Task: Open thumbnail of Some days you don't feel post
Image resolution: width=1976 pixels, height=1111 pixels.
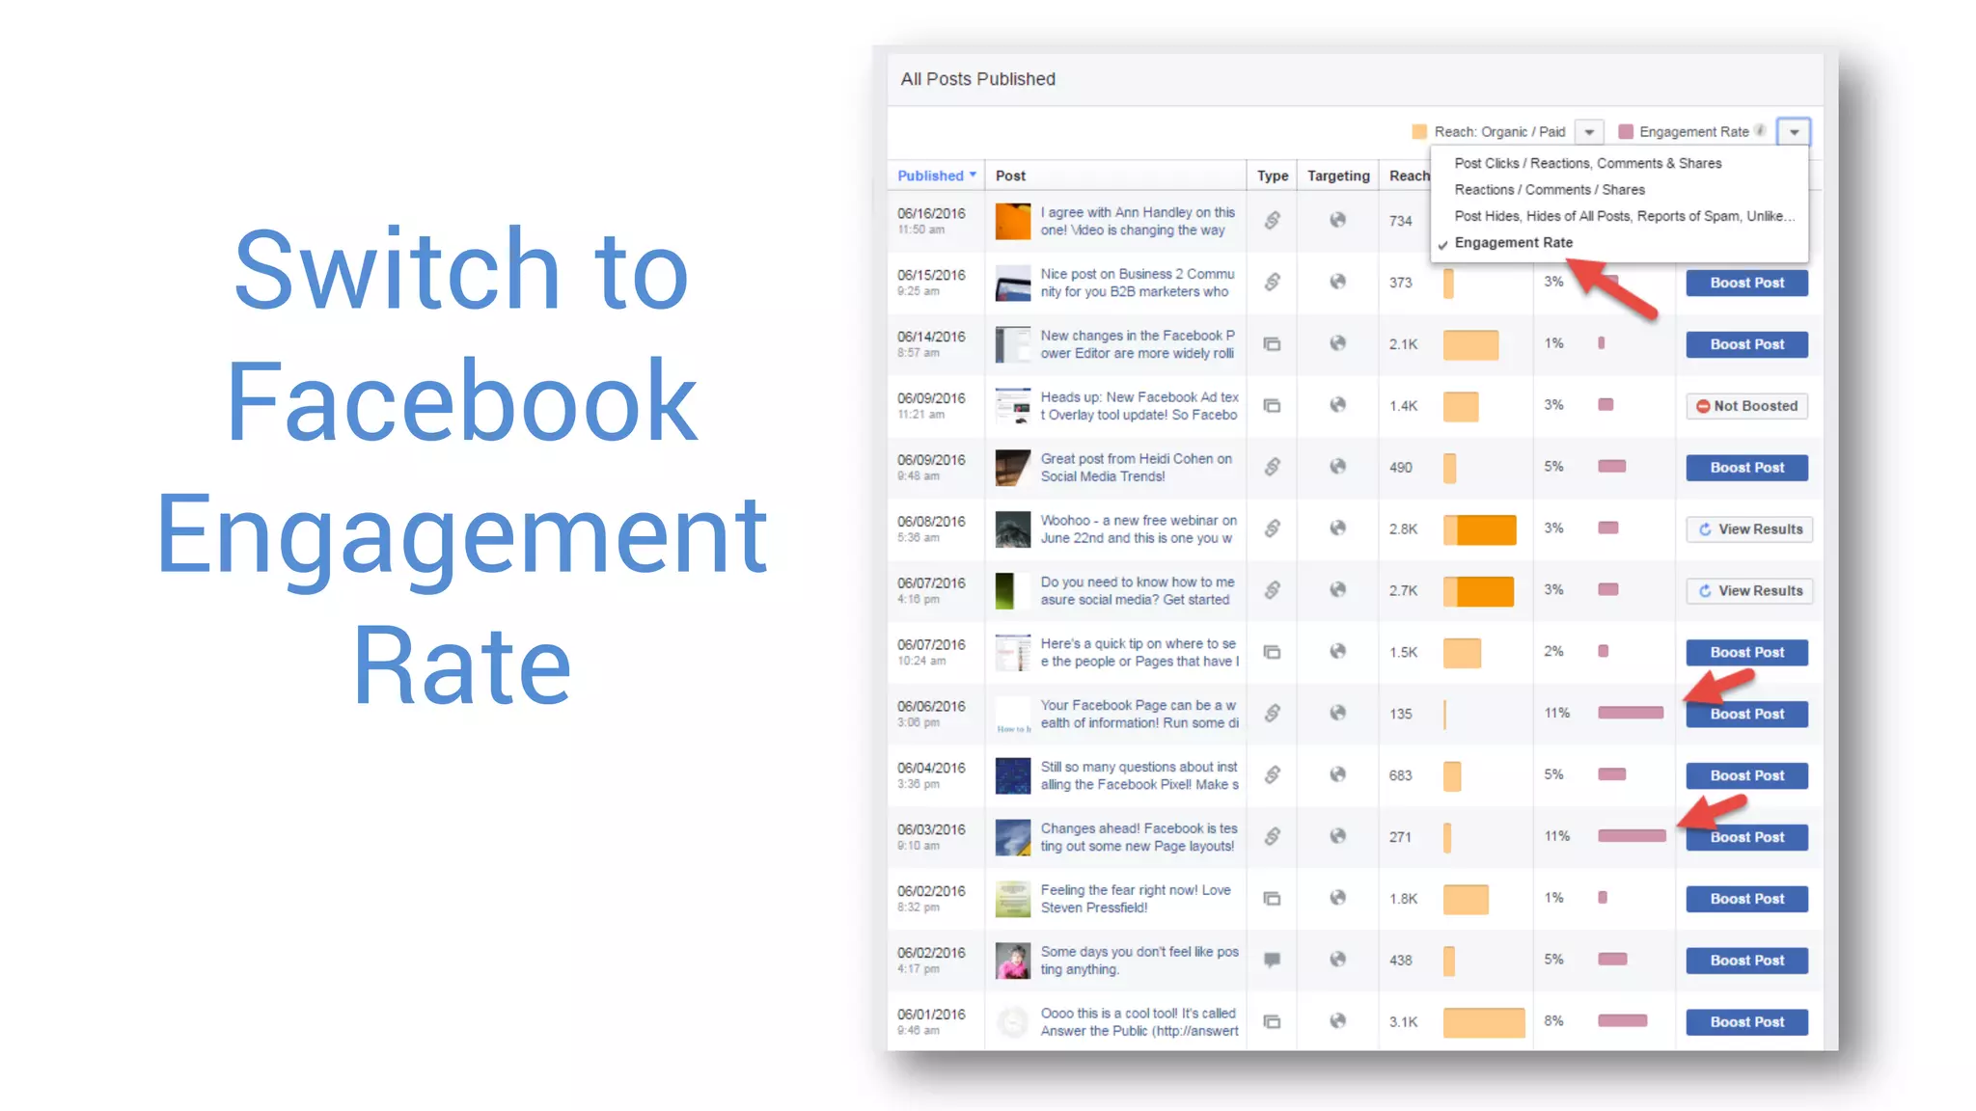Action: (1013, 961)
